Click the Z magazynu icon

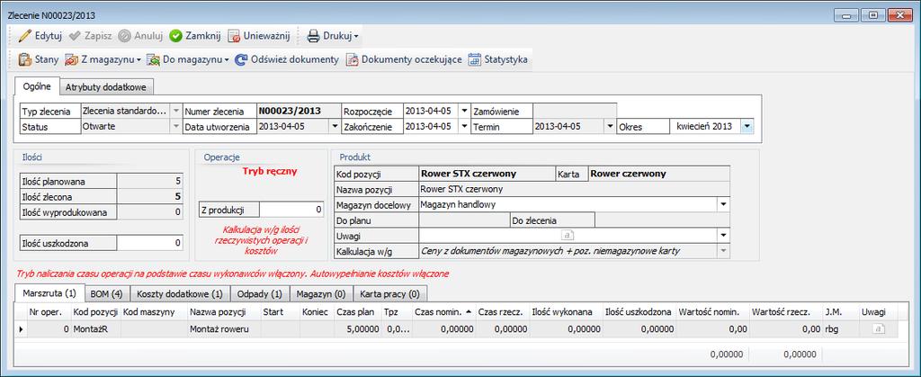(x=72, y=59)
